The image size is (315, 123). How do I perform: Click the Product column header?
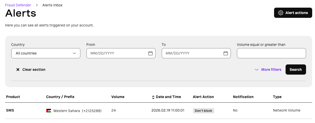pos(13,97)
